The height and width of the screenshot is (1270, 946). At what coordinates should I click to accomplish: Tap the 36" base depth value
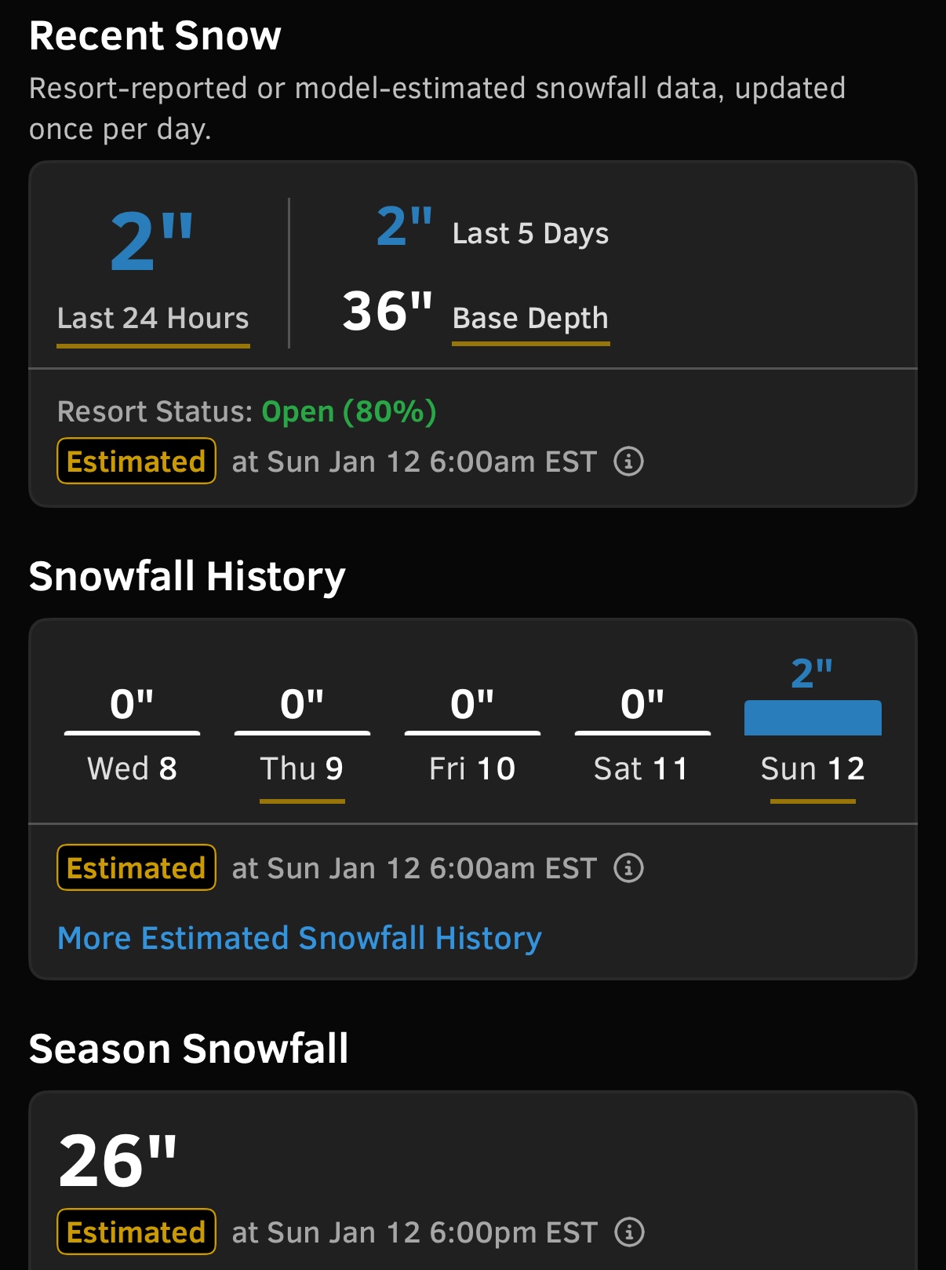pyautogui.click(x=387, y=311)
